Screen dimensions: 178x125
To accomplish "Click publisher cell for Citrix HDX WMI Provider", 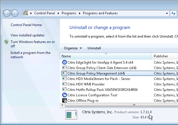I will pyautogui.click(x=166, y=84).
